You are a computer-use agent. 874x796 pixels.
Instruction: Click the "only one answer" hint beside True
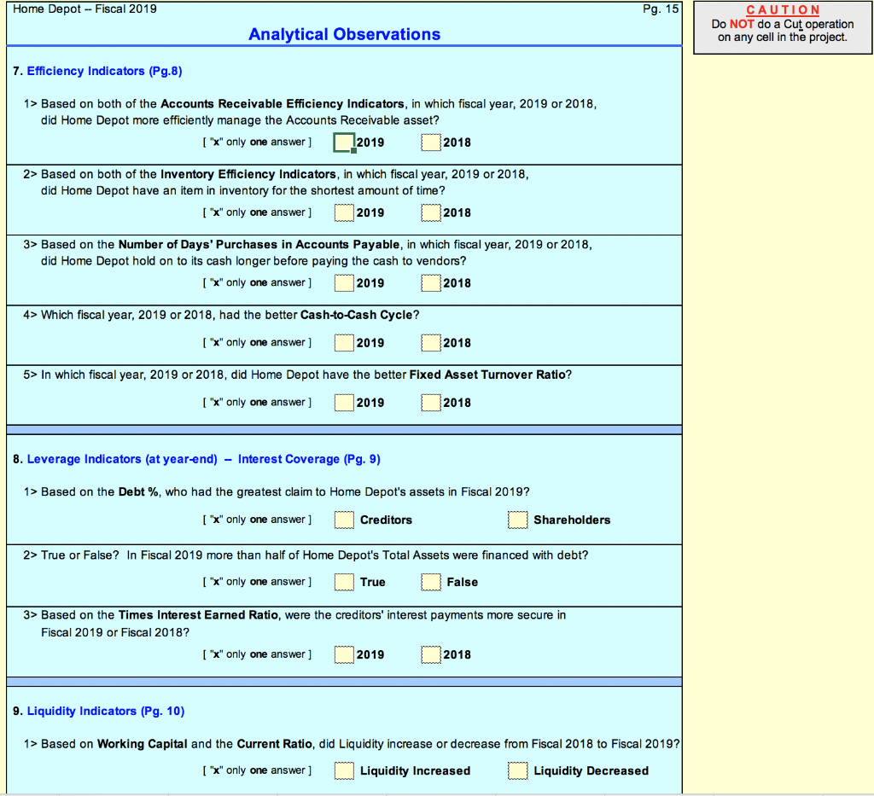pyautogui.click(x=257, y=582)
